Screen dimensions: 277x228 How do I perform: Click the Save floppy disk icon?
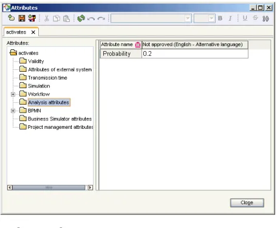tap(22, 18)
